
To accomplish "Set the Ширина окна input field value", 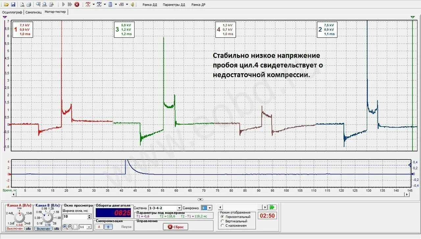I will pos(75,216).
